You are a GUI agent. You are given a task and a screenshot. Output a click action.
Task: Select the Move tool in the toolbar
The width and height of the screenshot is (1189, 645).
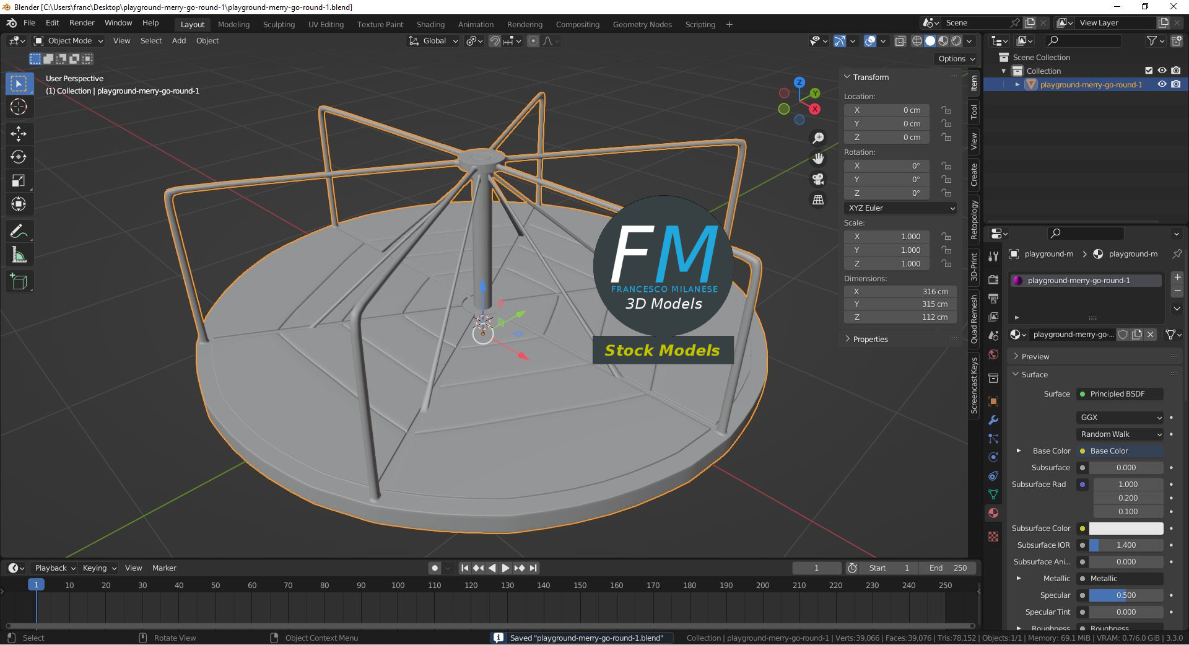(19, 133)
